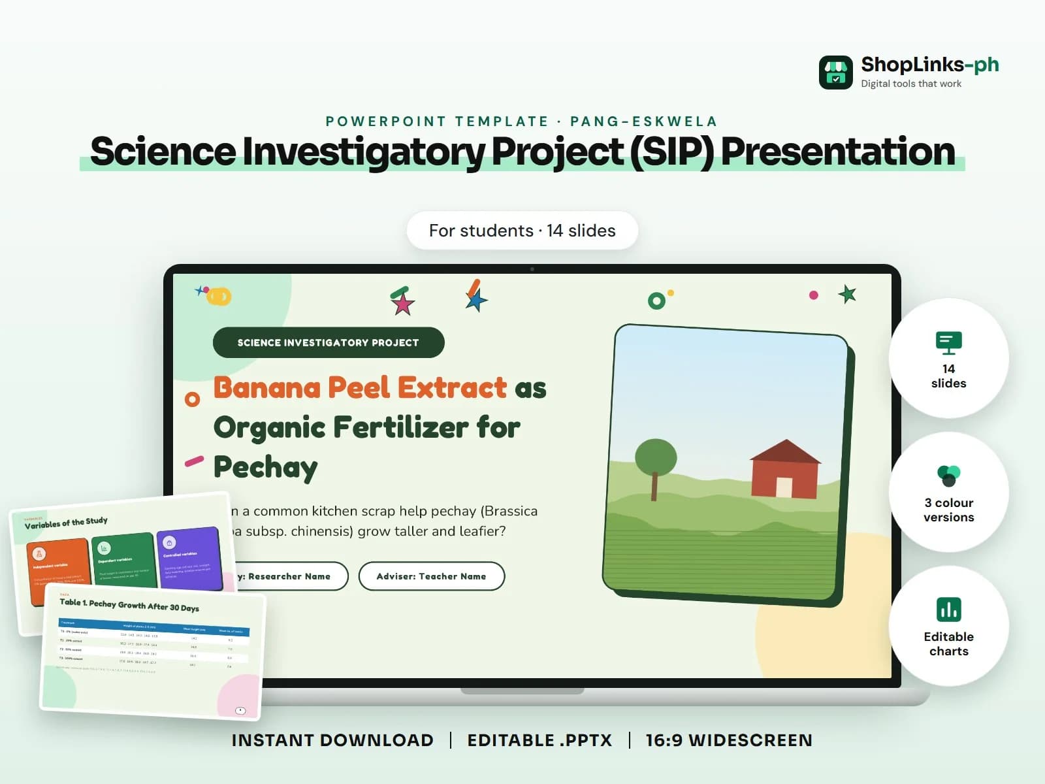
Task: Click the 'INSTANT DOWNLOAD' footer text
Action: [x=332, y=740]
